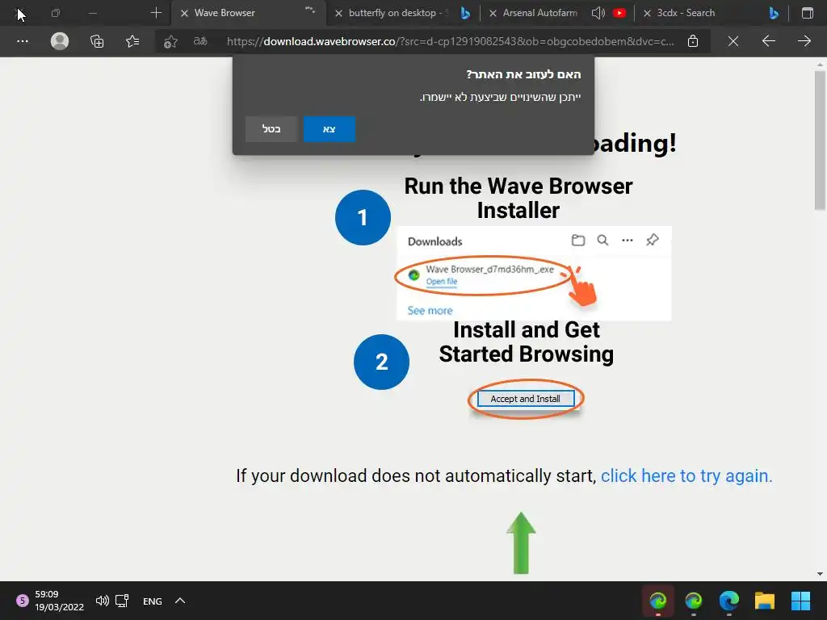827x620 pixels.
Task: Click the scrollbar down arrow
Action: tap(820, 574)
